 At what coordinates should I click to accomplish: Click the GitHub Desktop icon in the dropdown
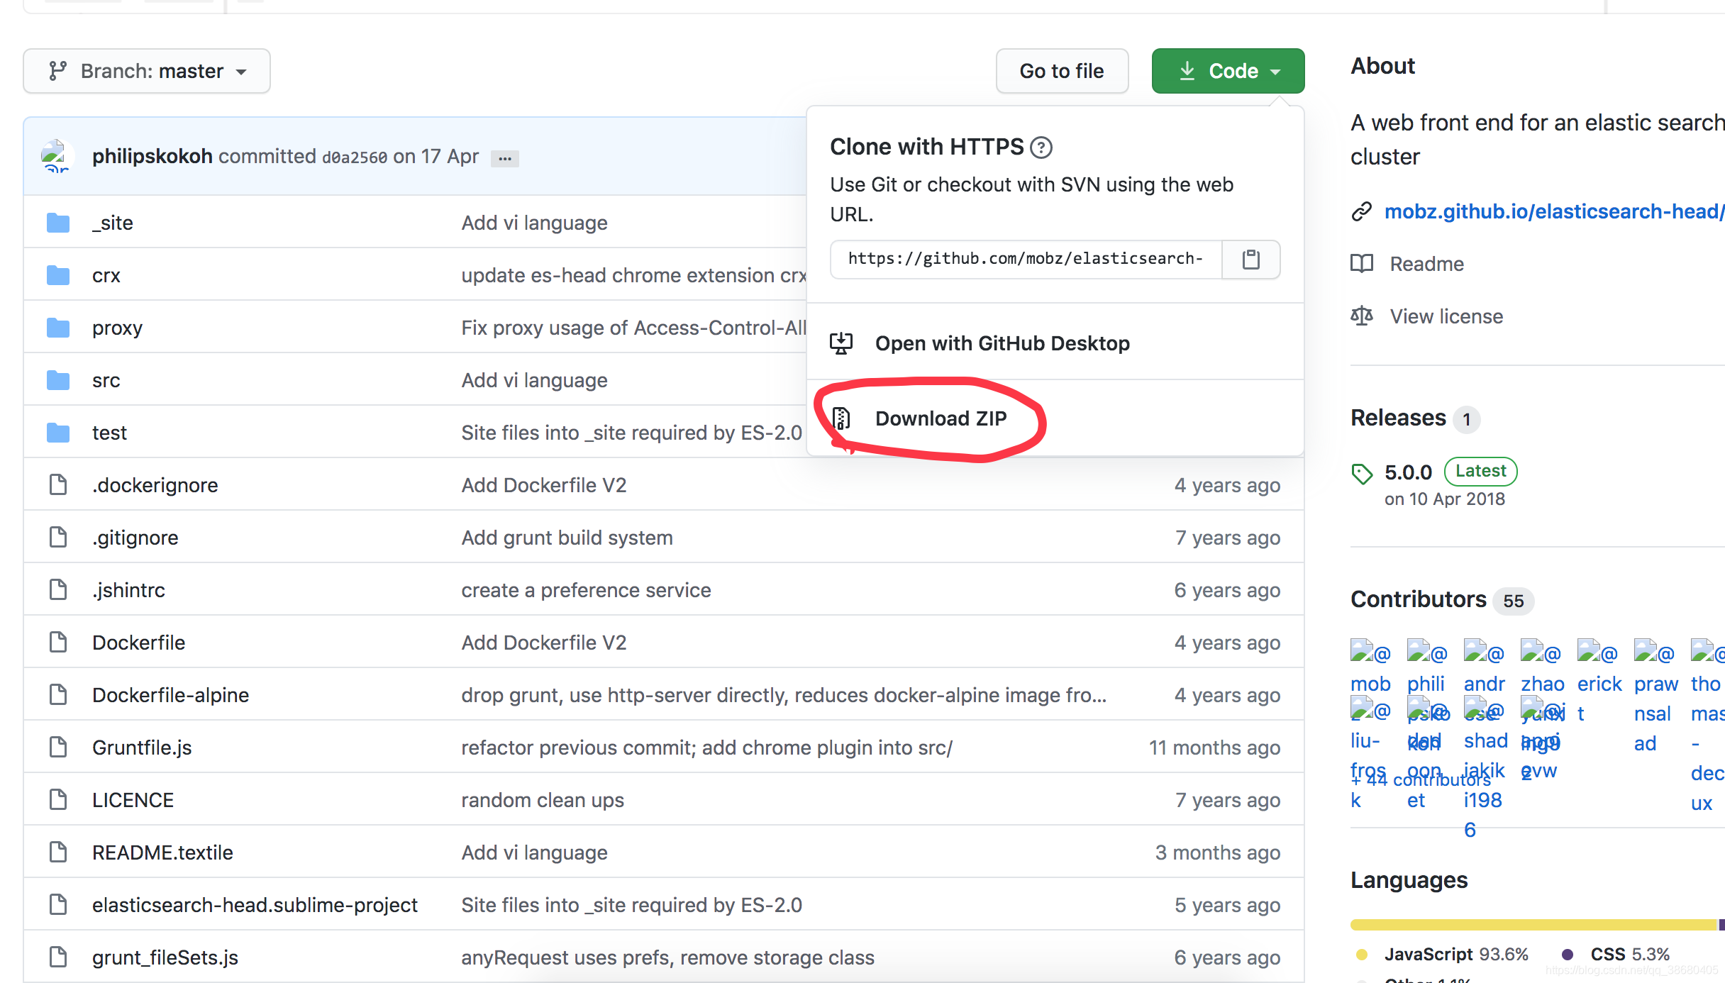click(x=841, y=343)
